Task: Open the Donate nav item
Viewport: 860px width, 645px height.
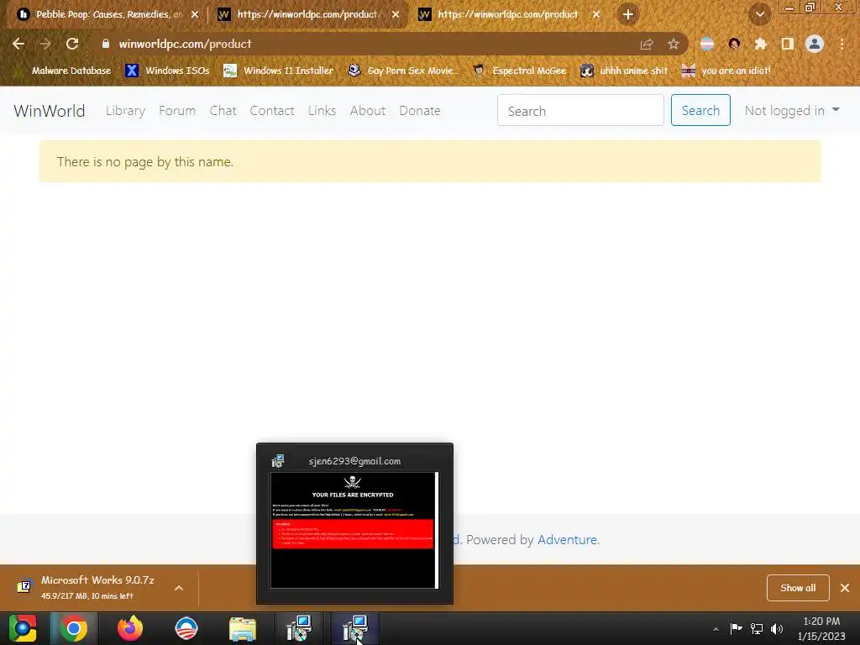Action: pos(420,111)
